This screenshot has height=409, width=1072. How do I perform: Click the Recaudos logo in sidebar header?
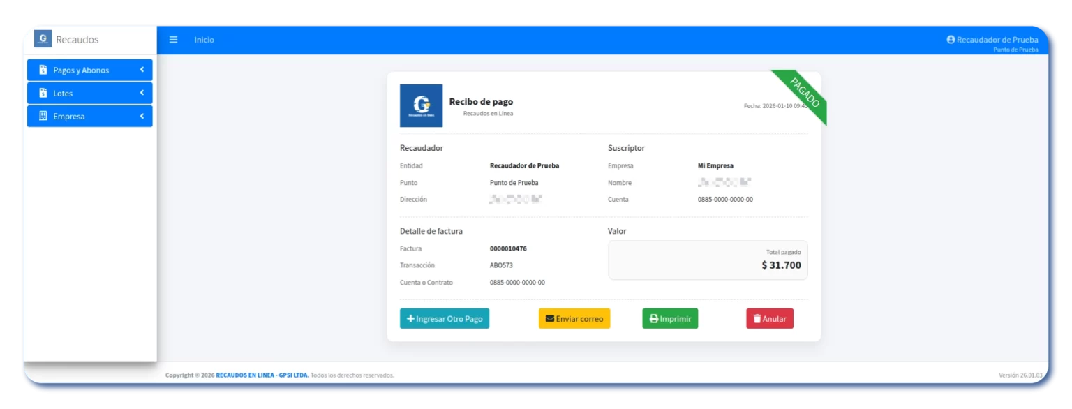[43, 39]
